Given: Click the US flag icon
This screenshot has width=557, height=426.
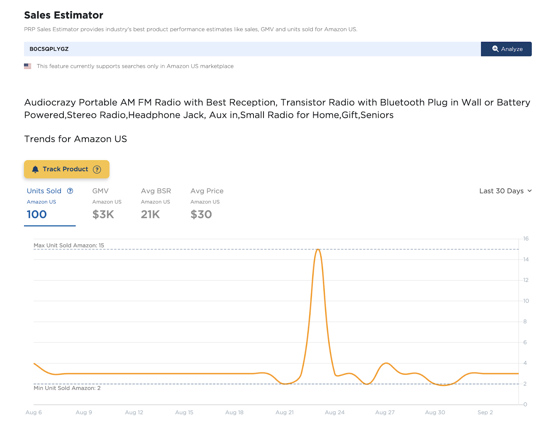Looking at the screenshot, I should click(28, 66).
